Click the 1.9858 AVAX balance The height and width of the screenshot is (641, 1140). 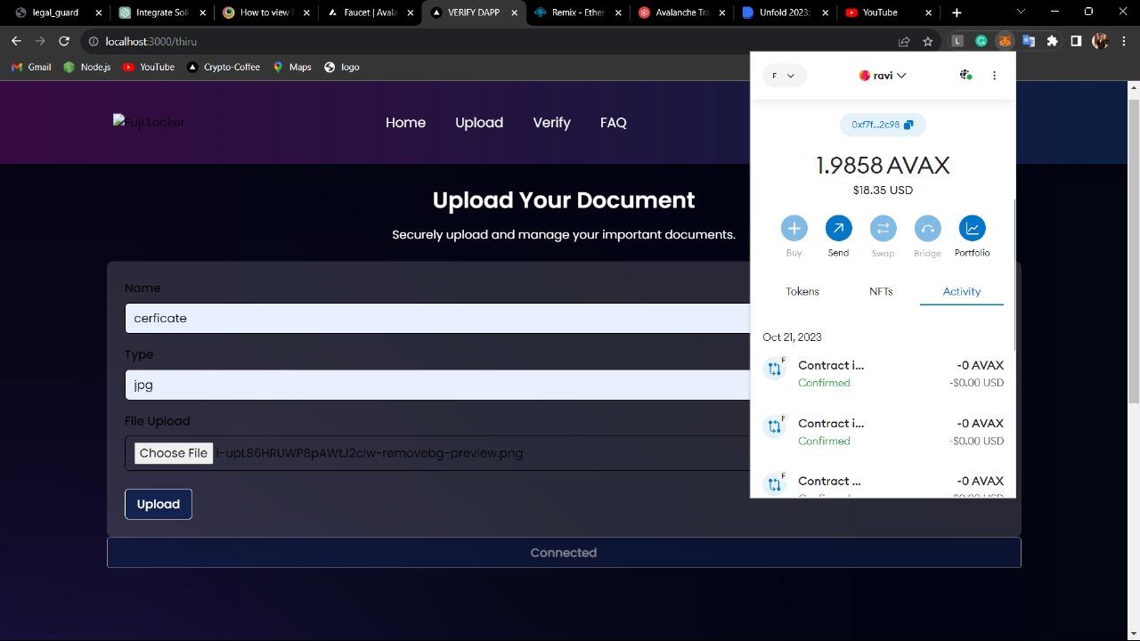pyautogui.click(x=883, y=166)
